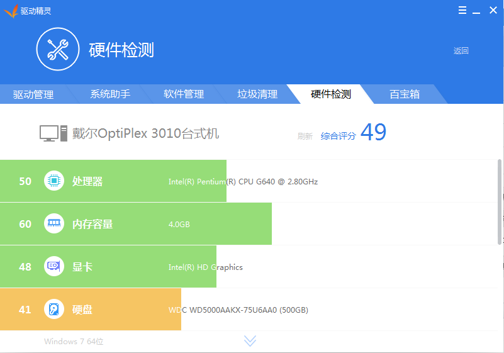Click the vertical scrollbar thumb
The width and height of the screenshot is (504, 353).
pos(500,202)
